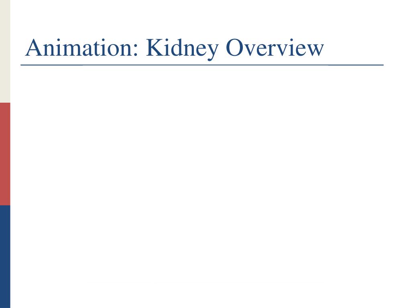The width and height of the screenshot is (411, 308).
Task: Select the blue horizontal line under title
Action: pyautogui.click(x=202, y=65)
